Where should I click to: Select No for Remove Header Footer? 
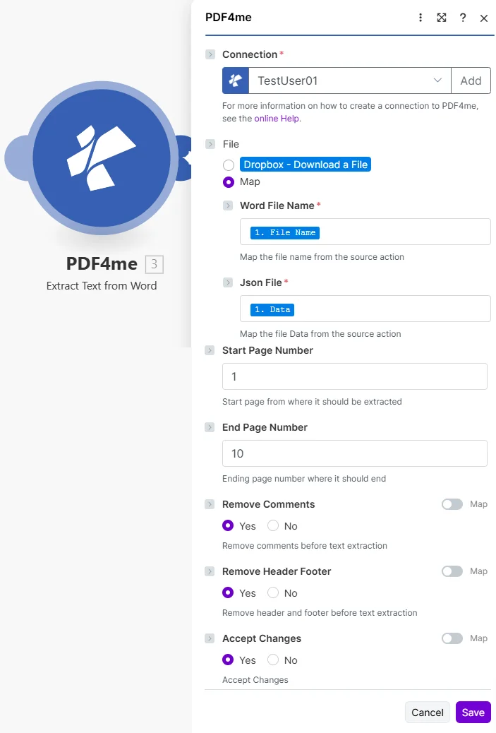pyautogui.click(x=273, y=592)
